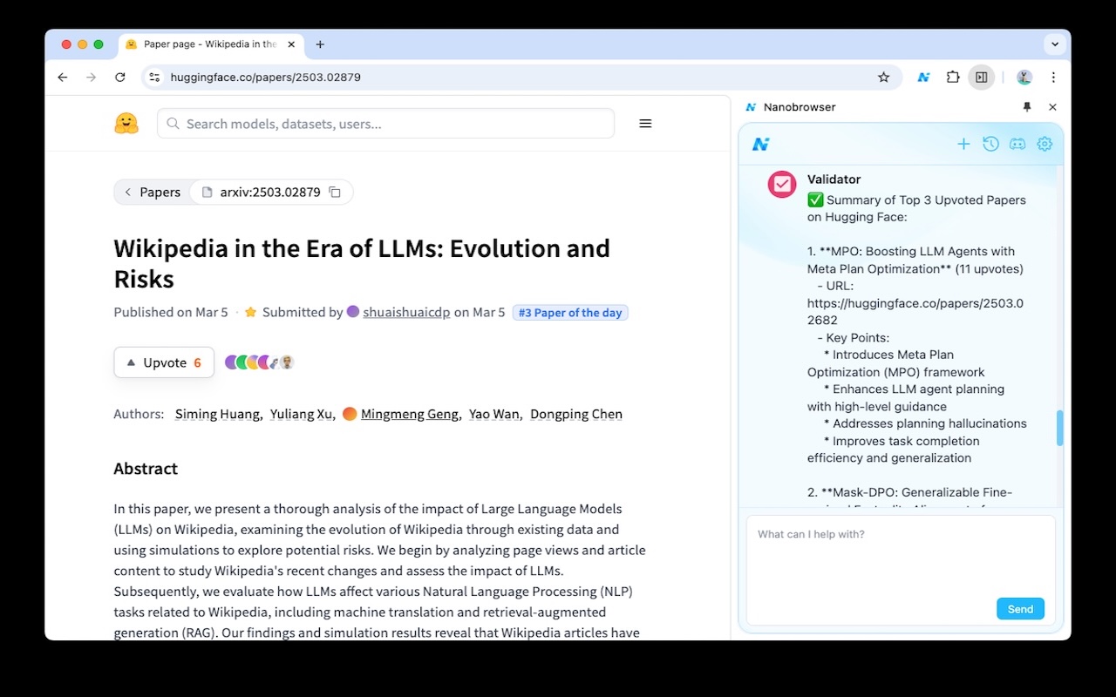This screenshot has height=697, width=1116.
Task: Send the Nanobrowser chat message
Action: (x=1020, y=609)
